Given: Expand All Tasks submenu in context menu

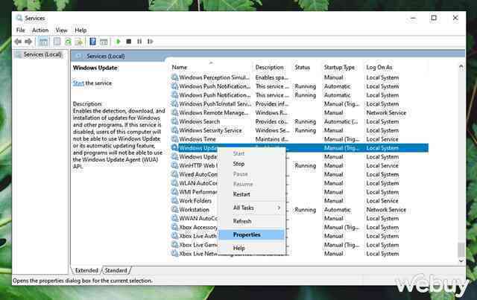Looking at the screenshot, I should pyautogui.click(x=252, y=208).
